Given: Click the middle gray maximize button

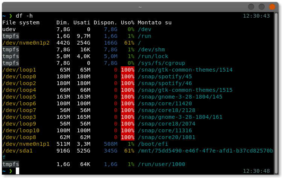Looking at the screenshot, I should click(262, 7).
